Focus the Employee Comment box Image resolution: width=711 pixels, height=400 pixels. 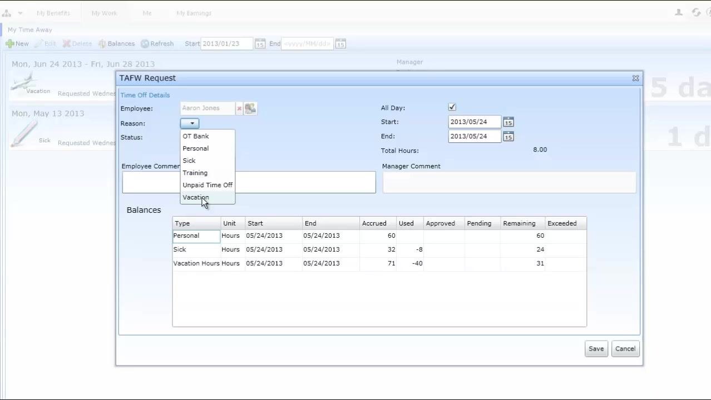249,182
